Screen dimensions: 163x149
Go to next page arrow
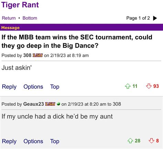(x=155, y=18)
